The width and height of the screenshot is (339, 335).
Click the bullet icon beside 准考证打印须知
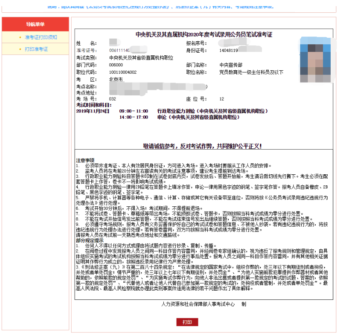(x=20, y=37)
